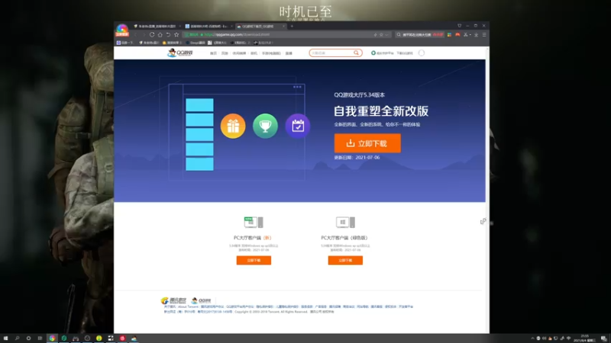Switch to the second browser tab
The width and height of the screenshot is (611, 343).
point(209,26)
